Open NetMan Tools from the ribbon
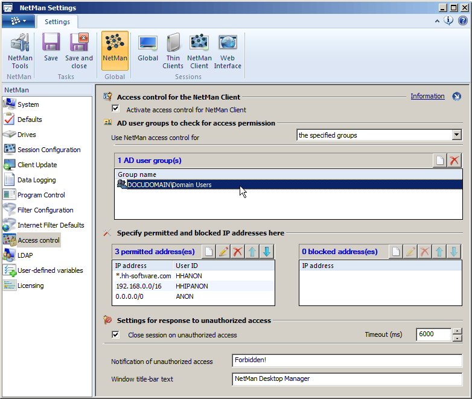Viewport: 472px width, 399px height. click(20, 51)
